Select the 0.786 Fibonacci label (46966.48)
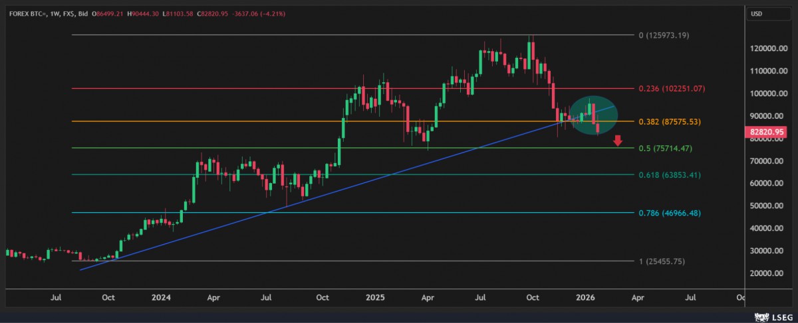Viewport: 798px width, 323px height. [x=668, y=213]
